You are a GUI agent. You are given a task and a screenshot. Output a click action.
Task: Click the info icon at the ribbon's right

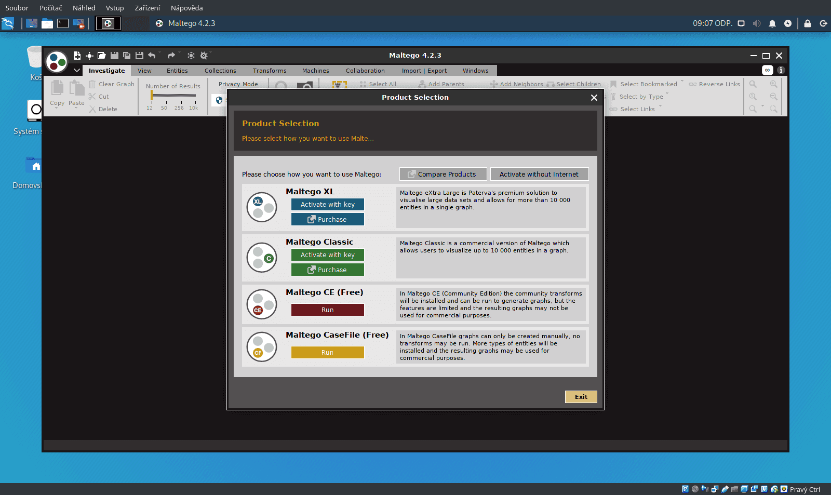[x=781, y=70]
